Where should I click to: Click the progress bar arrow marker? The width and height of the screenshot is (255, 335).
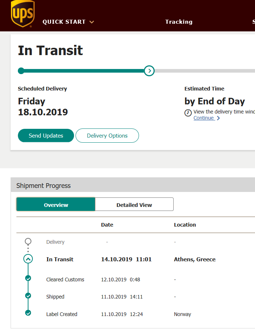149,71
